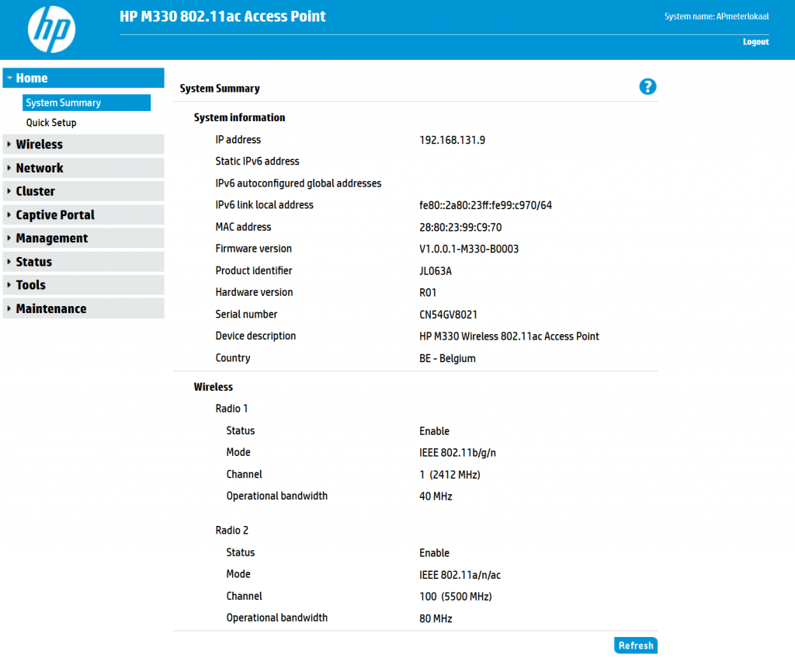The width and height of the screenshot is (795, 658).
Task: Click the device description value text
Action: (509, 336)
